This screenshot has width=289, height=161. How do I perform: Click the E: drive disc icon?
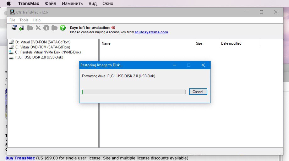[11, 47]
